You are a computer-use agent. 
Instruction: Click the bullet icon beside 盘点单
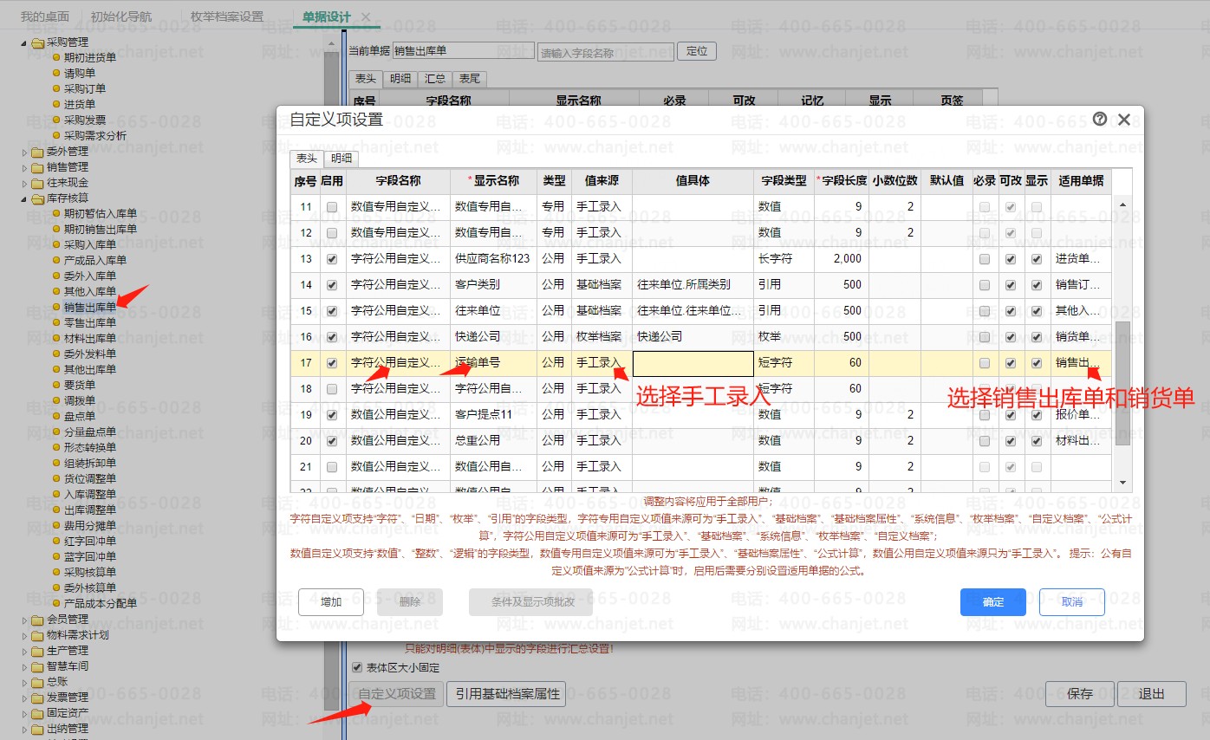[x=57, y=416]
